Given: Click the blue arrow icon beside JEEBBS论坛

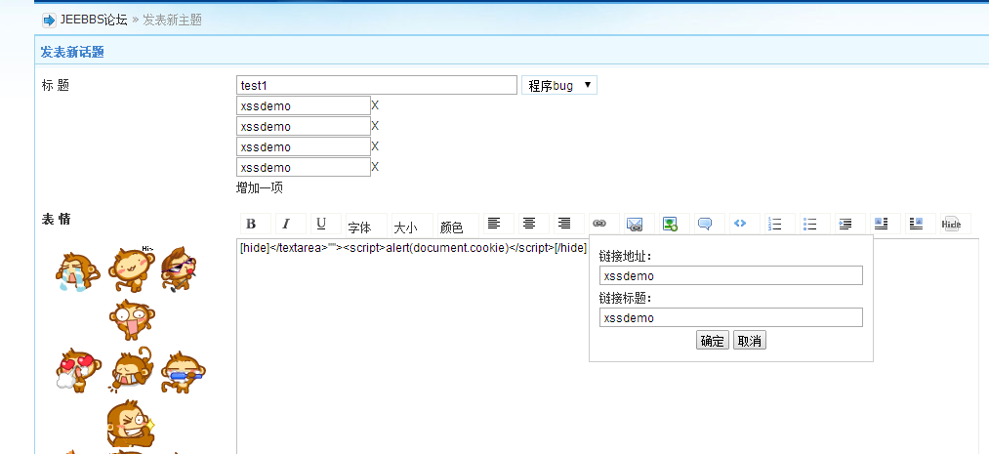Looking at the screenshot, I should tap(49, 21).
